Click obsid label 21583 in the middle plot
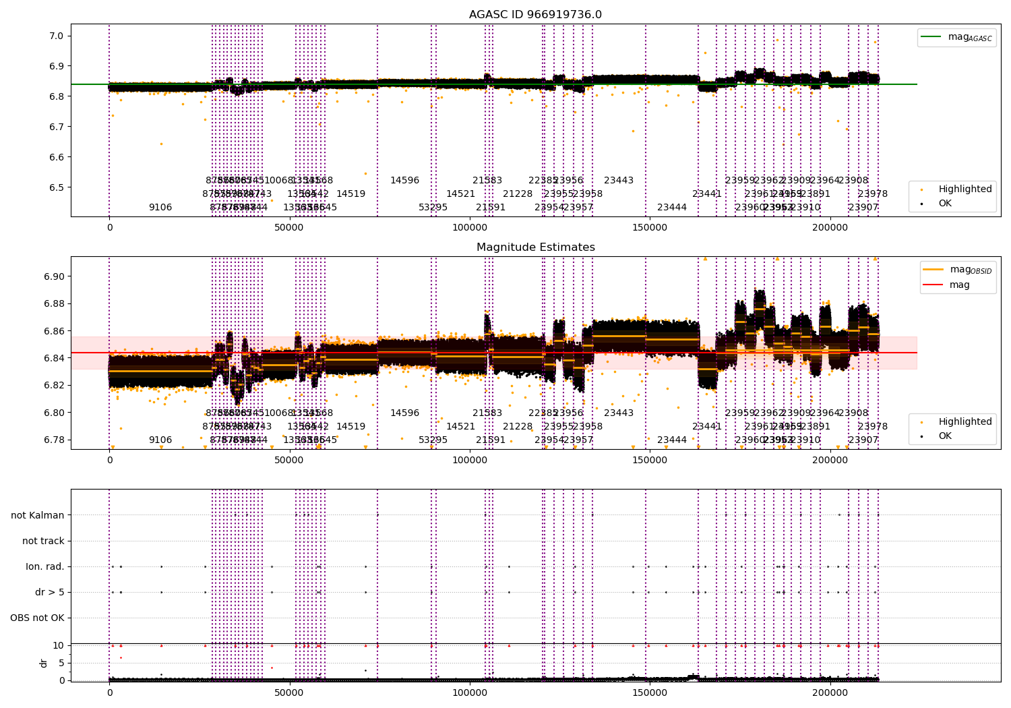Viewport: 1011px width, 708px height. [487, 413]
